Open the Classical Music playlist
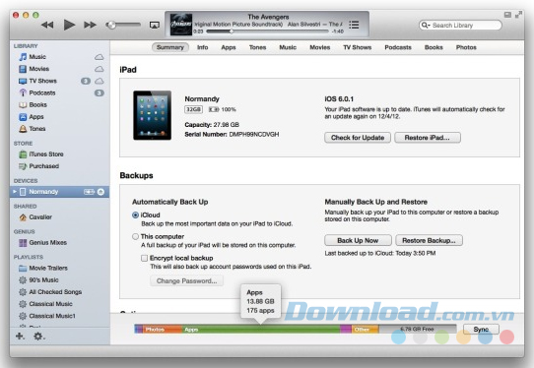The height and width of the screenshot is (368, 534). click(46, 304)
